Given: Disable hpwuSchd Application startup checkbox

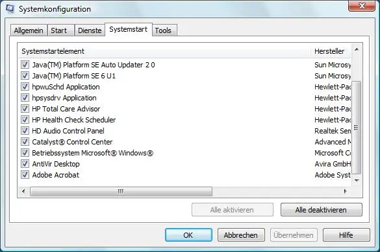Looking at the screenshot, I should tap(25, 87).
